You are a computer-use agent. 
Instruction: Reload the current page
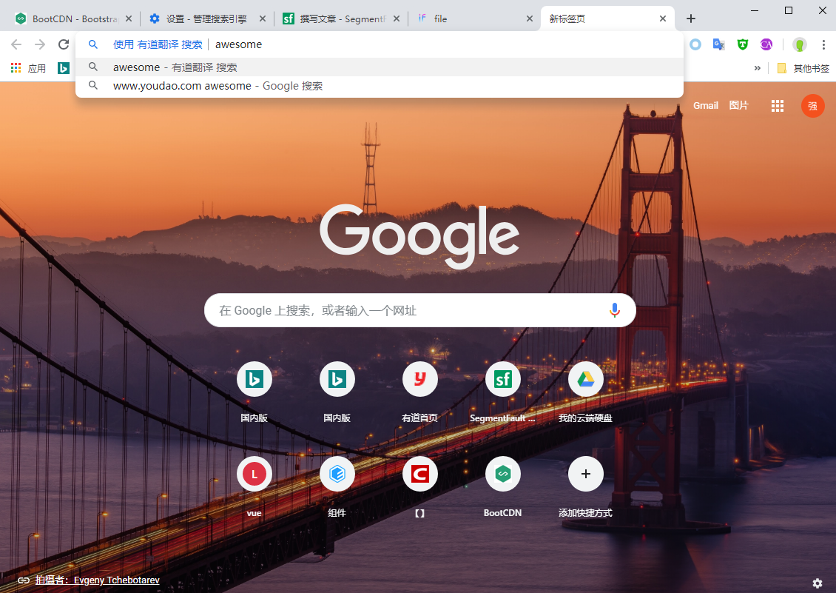pyautogui.click(x=64, y=44)
